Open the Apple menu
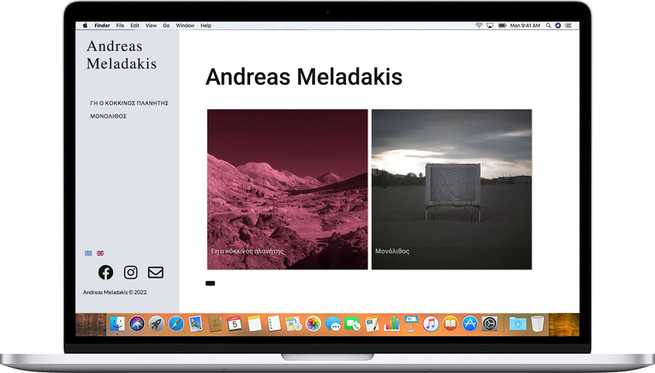This screenshot has height=373, width=655. [85, 26]
